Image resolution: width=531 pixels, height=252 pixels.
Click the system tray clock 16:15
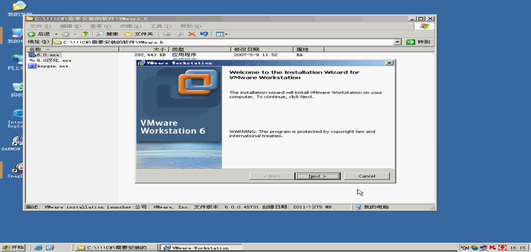click(518, 248)
